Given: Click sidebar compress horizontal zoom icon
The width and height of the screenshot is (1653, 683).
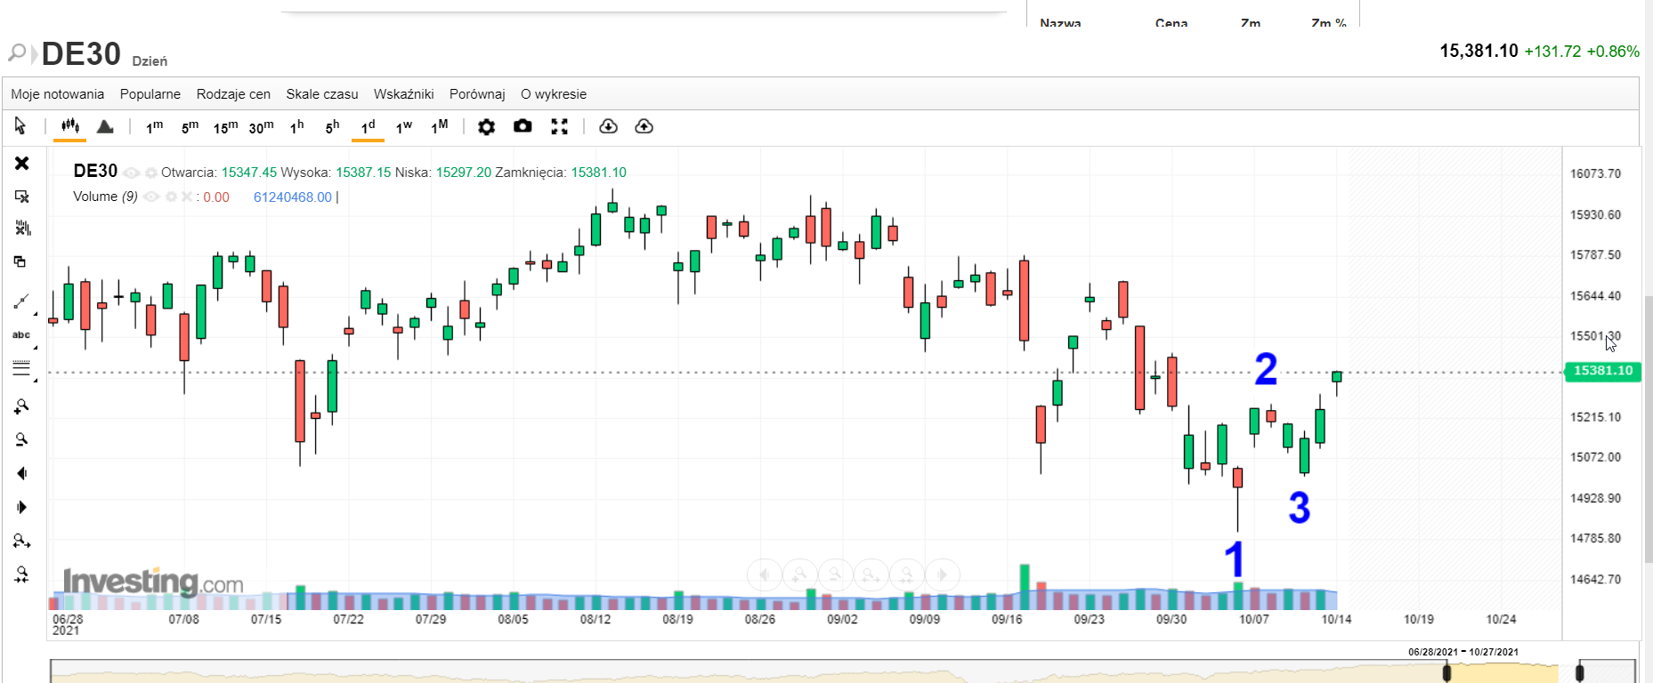Looking at the screenshot, I should (21, 575).
